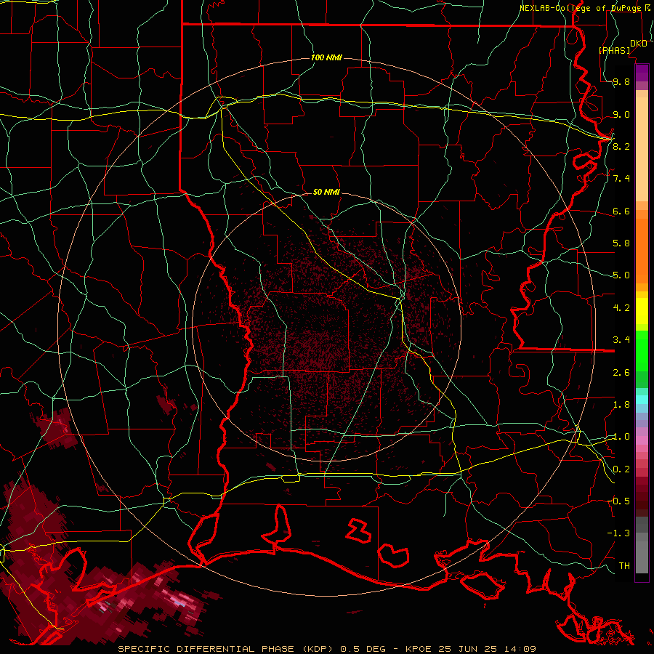This screenshot has height=654, width=654.
Task: Select the 1.0 value on the scale
Action: click(621, 437)
